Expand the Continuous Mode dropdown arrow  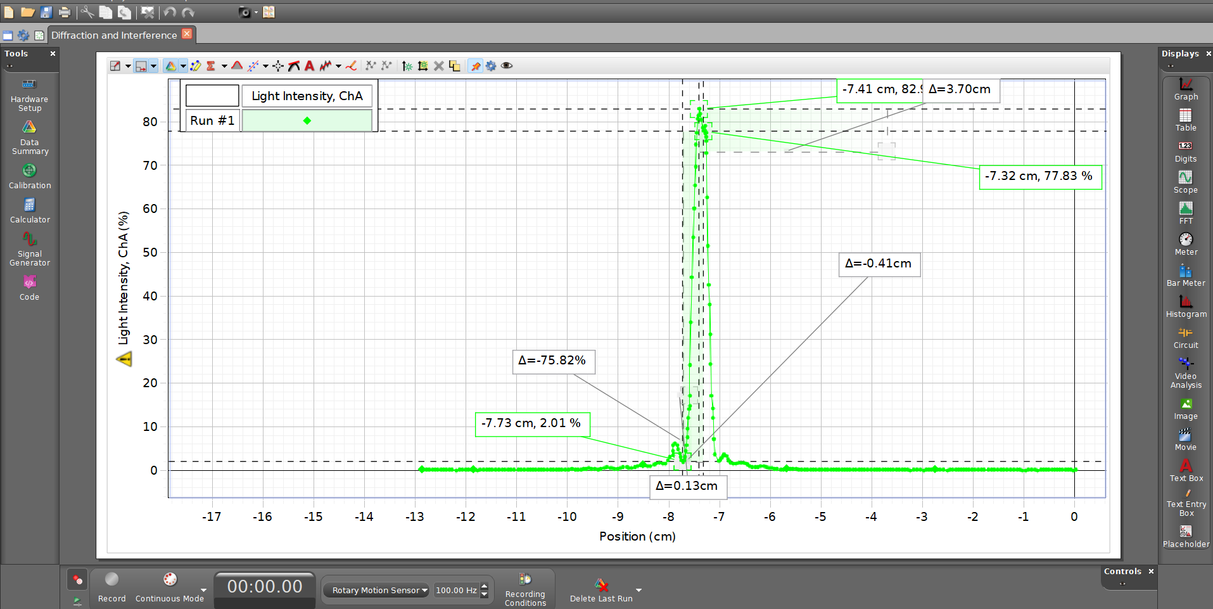tap(203, 590)
